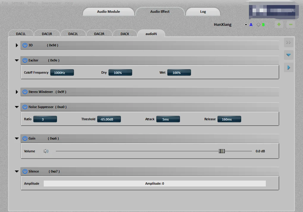
Task: Click the Volume slider handle
Action: click(222, 151)
